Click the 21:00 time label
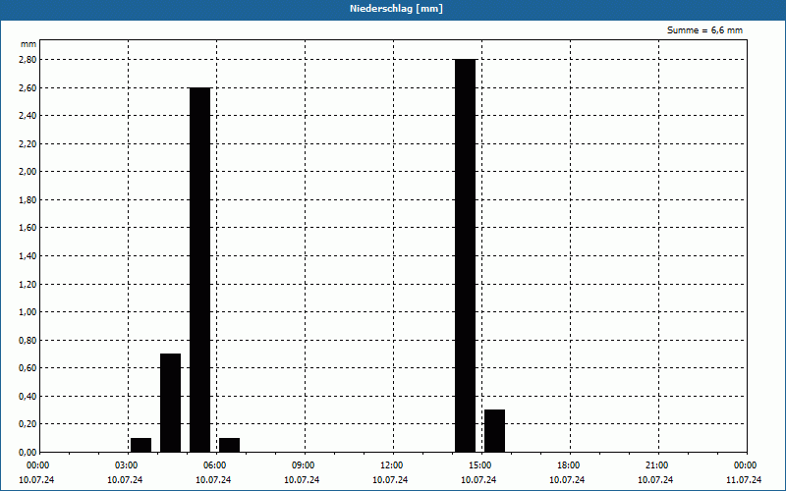The height and width of the screenshot is (491, 786). point(657,465)
